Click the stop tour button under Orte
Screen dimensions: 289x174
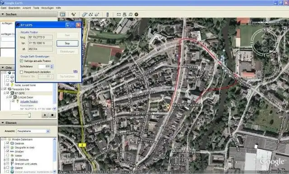point(52,115)
